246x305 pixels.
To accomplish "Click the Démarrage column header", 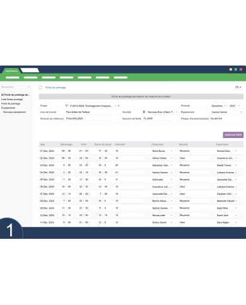I will (x=66, y=144).
